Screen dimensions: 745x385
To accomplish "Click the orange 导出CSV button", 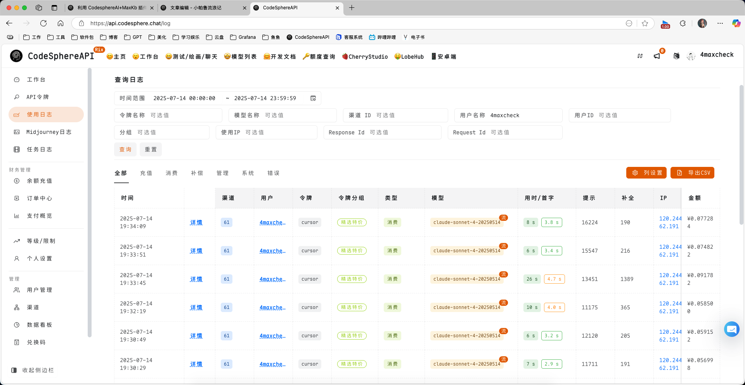I will point(692,173).
